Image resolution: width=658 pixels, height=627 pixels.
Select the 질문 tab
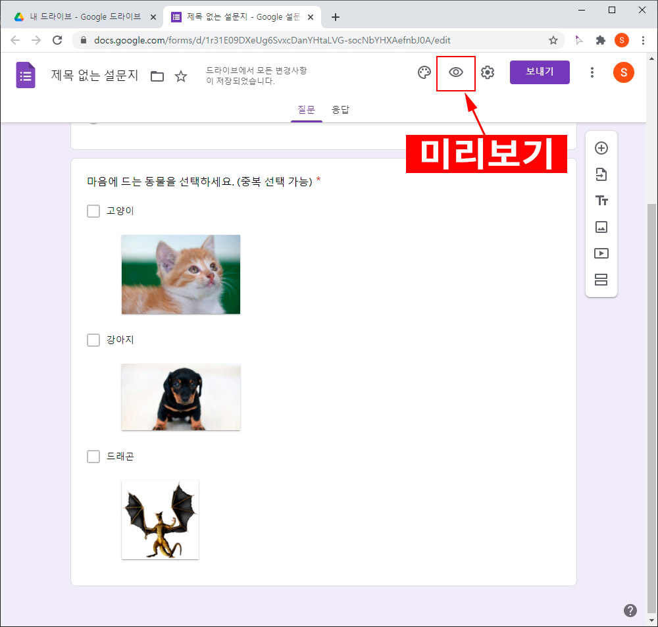tap(307, 110)
